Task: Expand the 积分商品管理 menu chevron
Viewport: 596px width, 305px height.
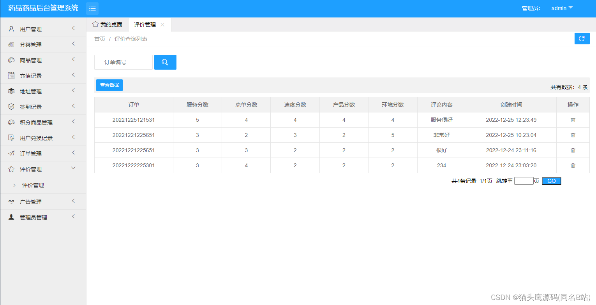Action: point(73,121)
